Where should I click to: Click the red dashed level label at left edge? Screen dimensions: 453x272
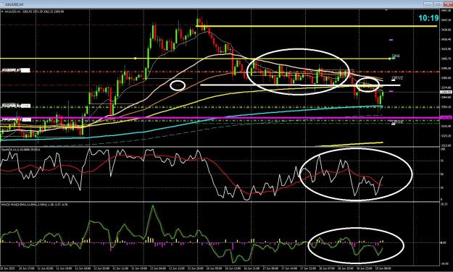point(16,70)
